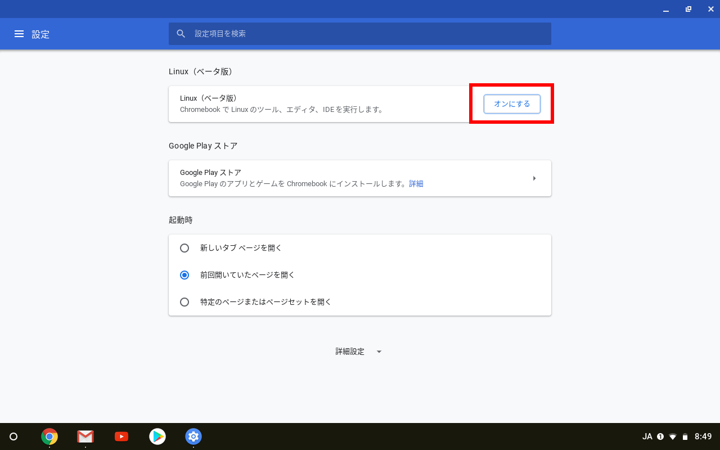Turn on Linux with オンにする button
The image size is (720, 450).
tap(512, 104)
